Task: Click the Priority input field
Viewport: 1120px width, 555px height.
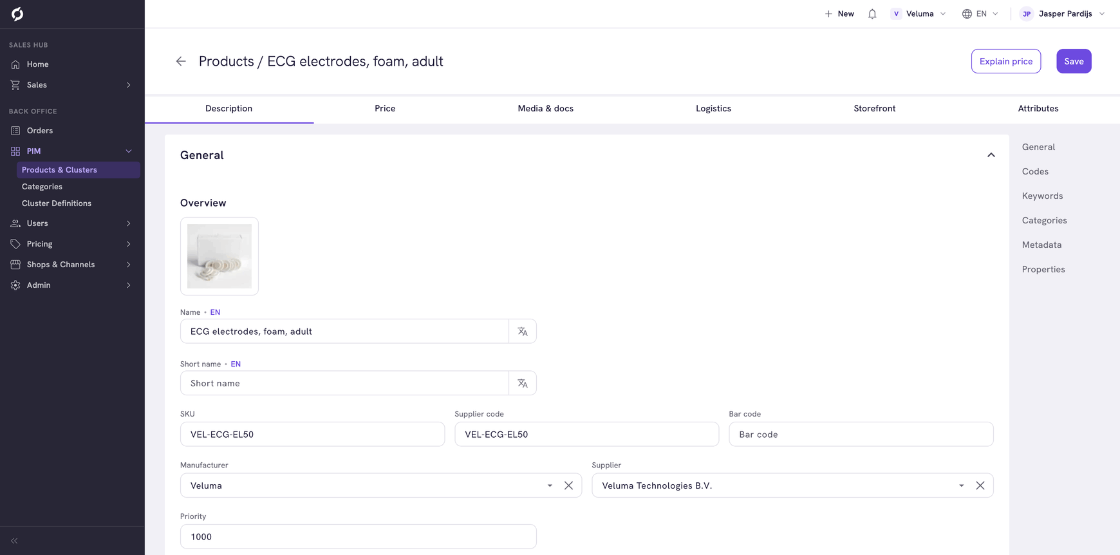Action: (359, 537)
